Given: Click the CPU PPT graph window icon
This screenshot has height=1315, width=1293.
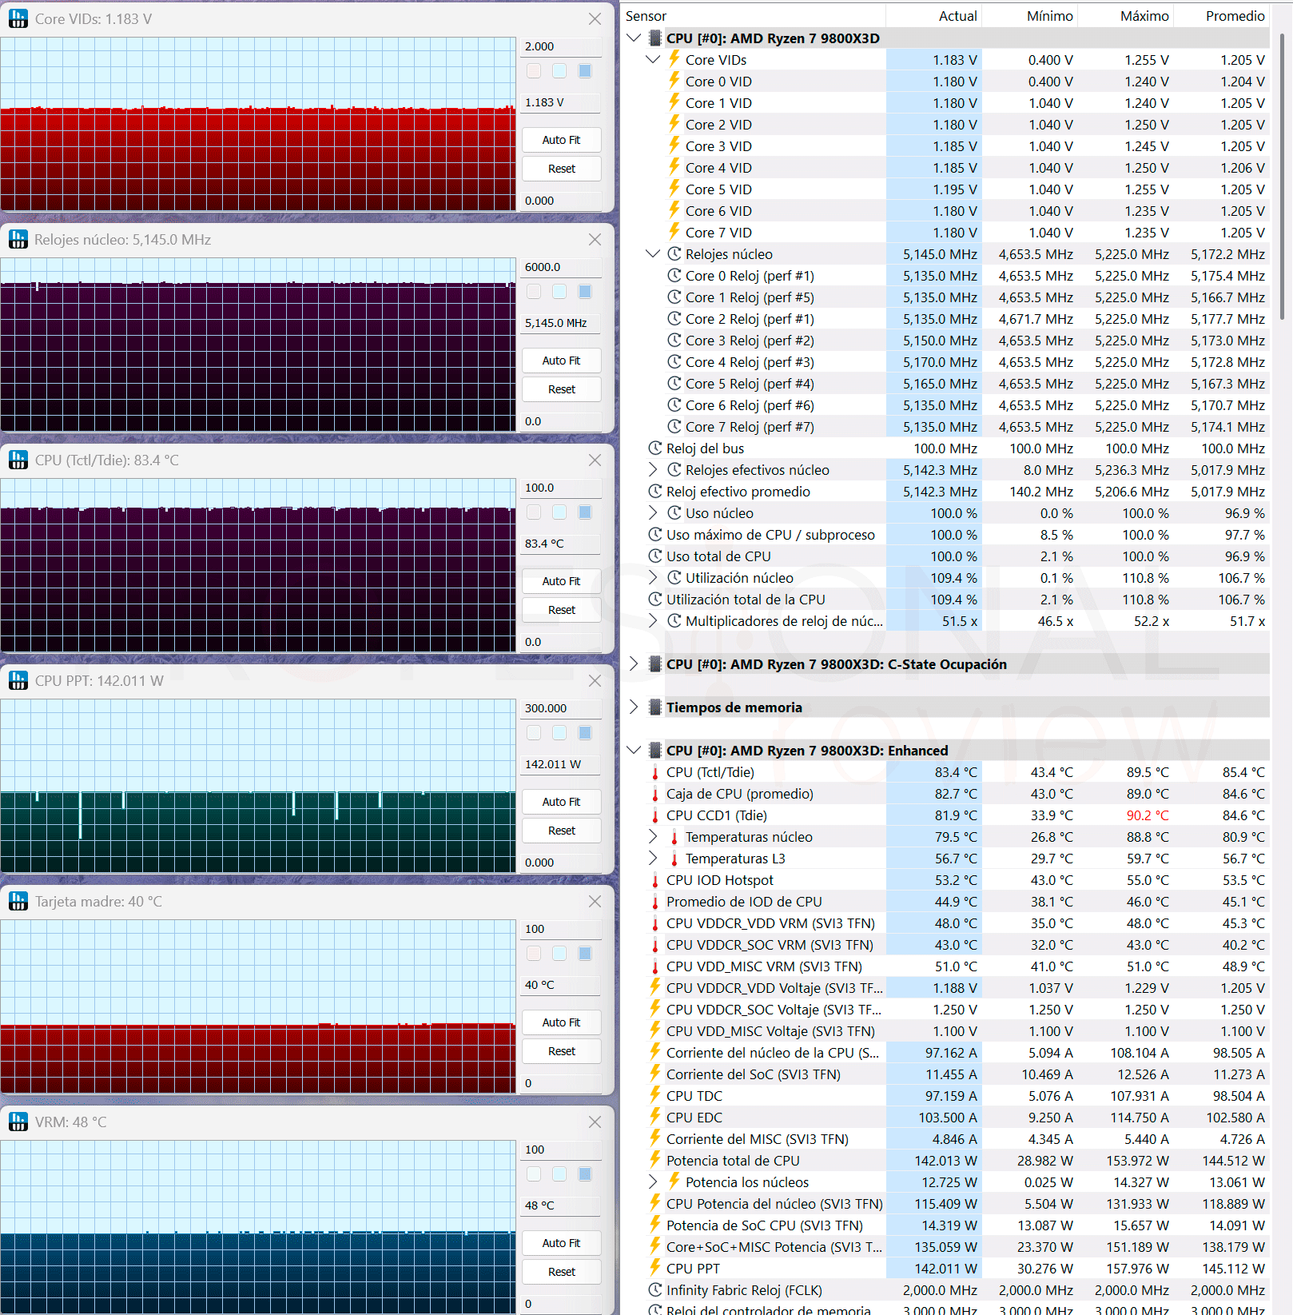Looking at the screenshot, I should click(18, 680).
